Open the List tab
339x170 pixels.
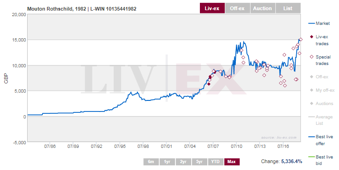pos(288,8)
